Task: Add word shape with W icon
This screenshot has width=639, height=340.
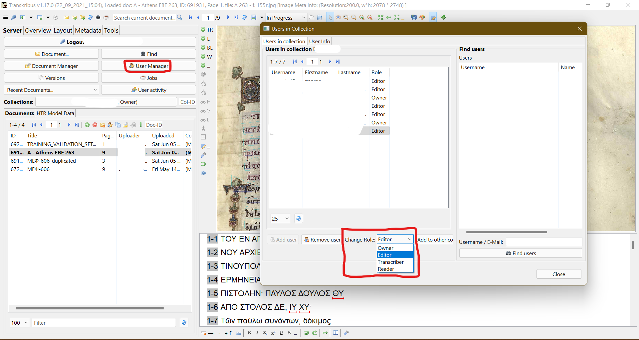Action: 207,57
